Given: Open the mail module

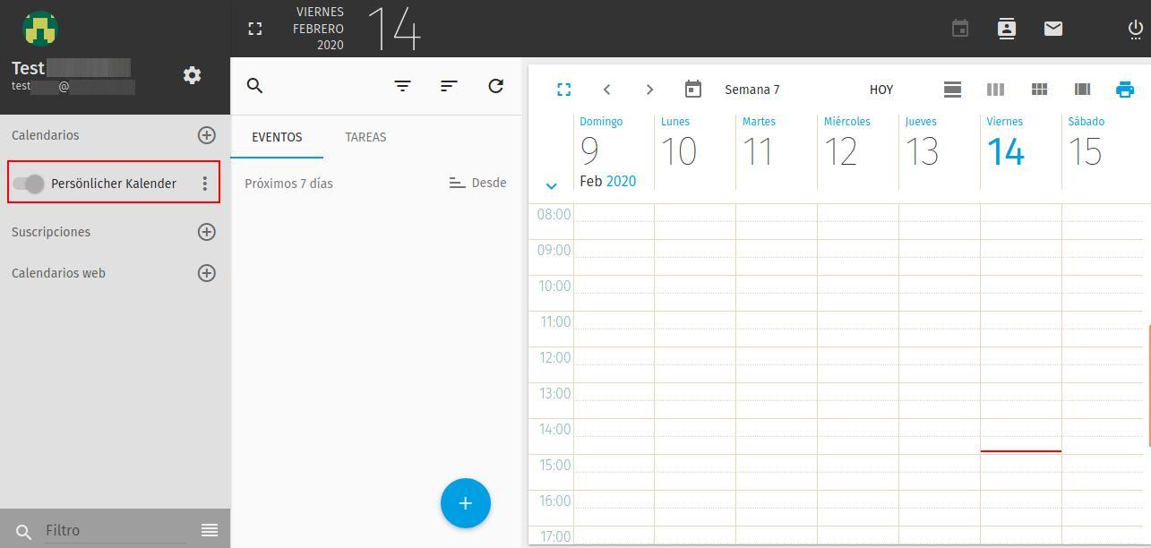Looking at the screenshot, I should tap(1053, 29).
